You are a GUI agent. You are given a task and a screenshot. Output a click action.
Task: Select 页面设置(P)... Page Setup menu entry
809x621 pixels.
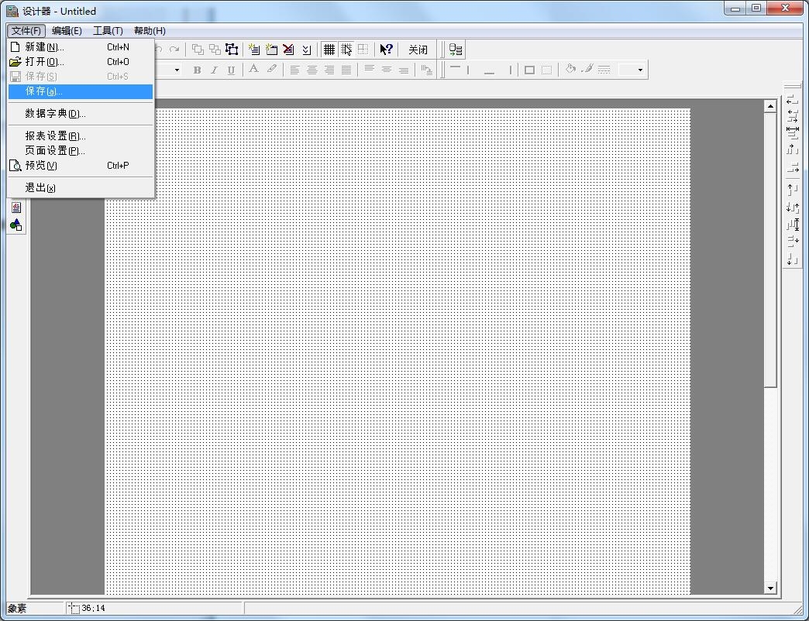click(x=54, y=150)
